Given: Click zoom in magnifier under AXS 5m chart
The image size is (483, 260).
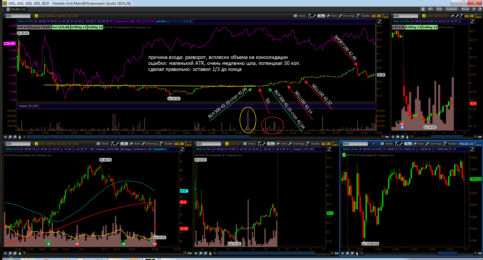Looking at the screenshot, I should pyautogui.click(x=201, y=253).
